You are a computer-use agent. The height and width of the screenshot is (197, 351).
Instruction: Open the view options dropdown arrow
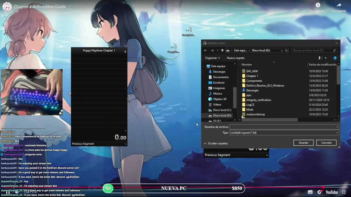(x=325, y=58)
